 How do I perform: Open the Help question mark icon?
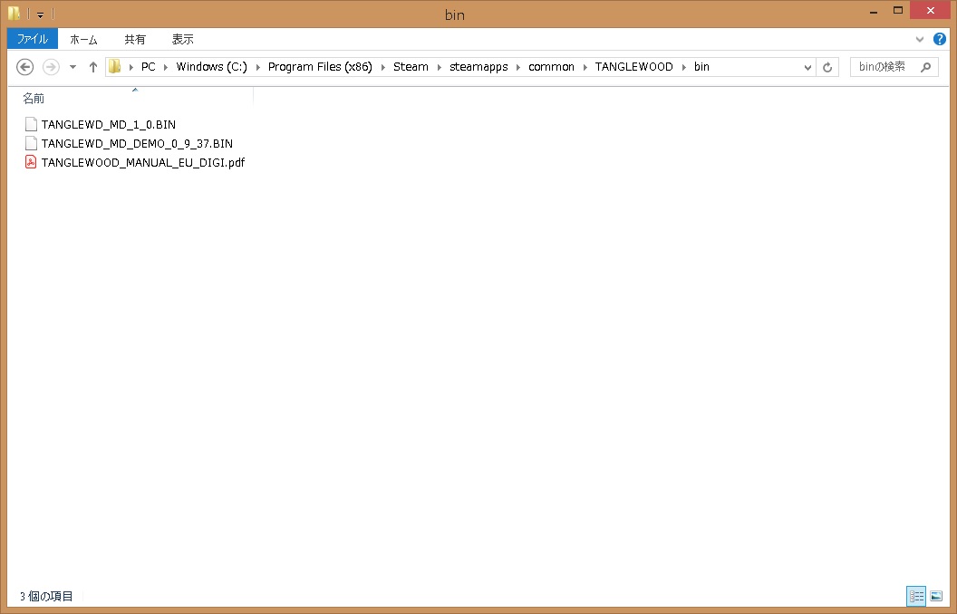pyautogui.click(x=939, y=39)
